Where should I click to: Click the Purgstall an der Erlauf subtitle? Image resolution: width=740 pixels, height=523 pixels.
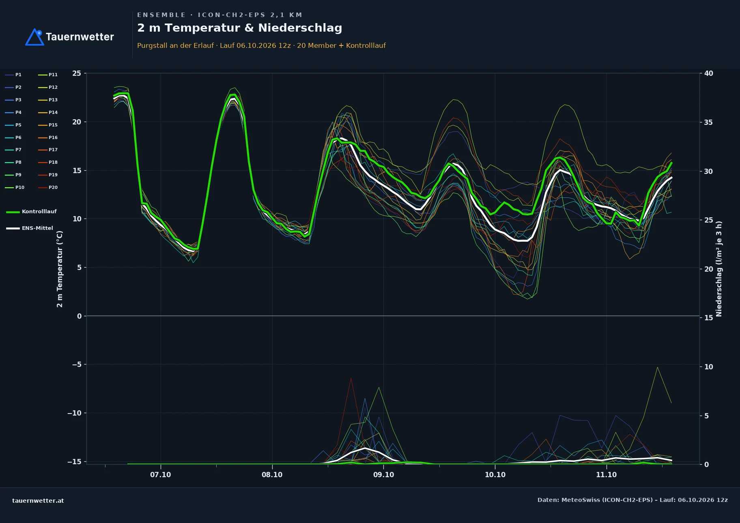[261, 45]
